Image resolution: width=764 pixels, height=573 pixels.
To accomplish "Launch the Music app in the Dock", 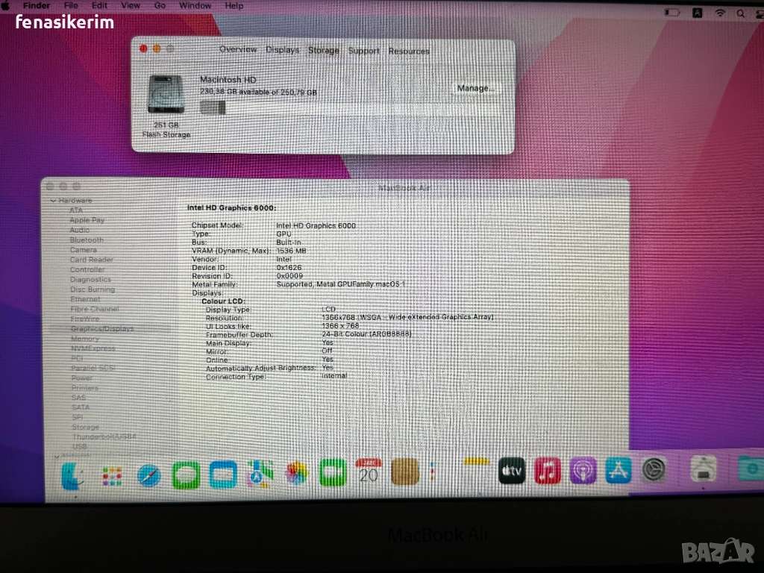I will 548,471.
